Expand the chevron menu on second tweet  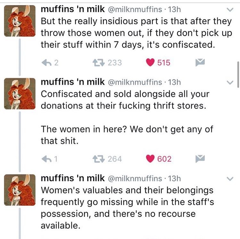click(230, 82)
